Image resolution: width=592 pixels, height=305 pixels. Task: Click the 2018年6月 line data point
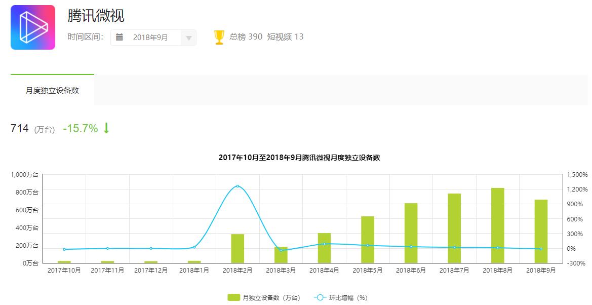pos(411,247)
